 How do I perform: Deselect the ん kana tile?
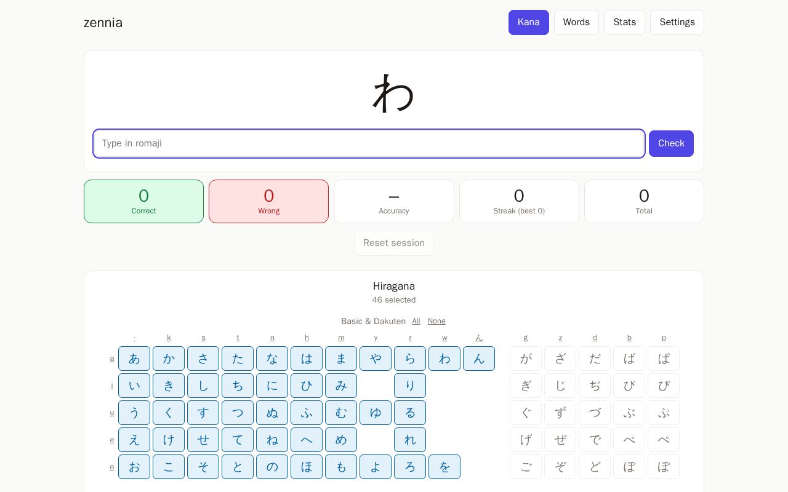tap(479, 359)
